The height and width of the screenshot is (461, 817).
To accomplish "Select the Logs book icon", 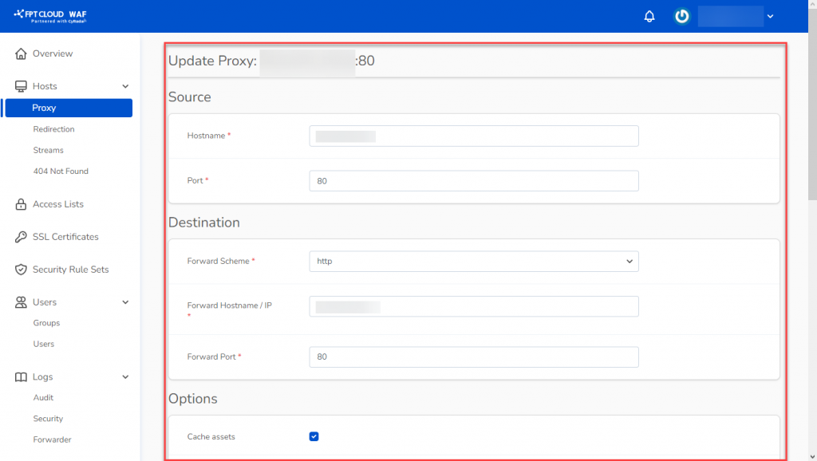I will (x=20, y=376).
